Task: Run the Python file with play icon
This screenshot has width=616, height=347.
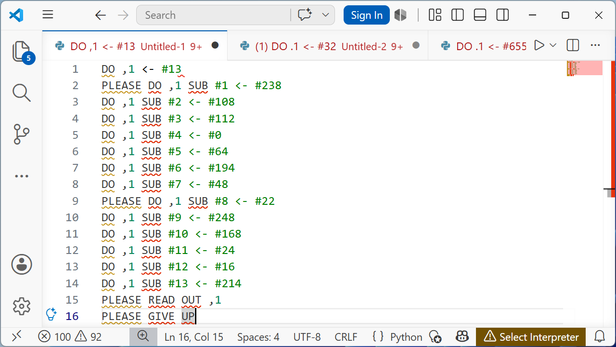Action: [539, 45]
